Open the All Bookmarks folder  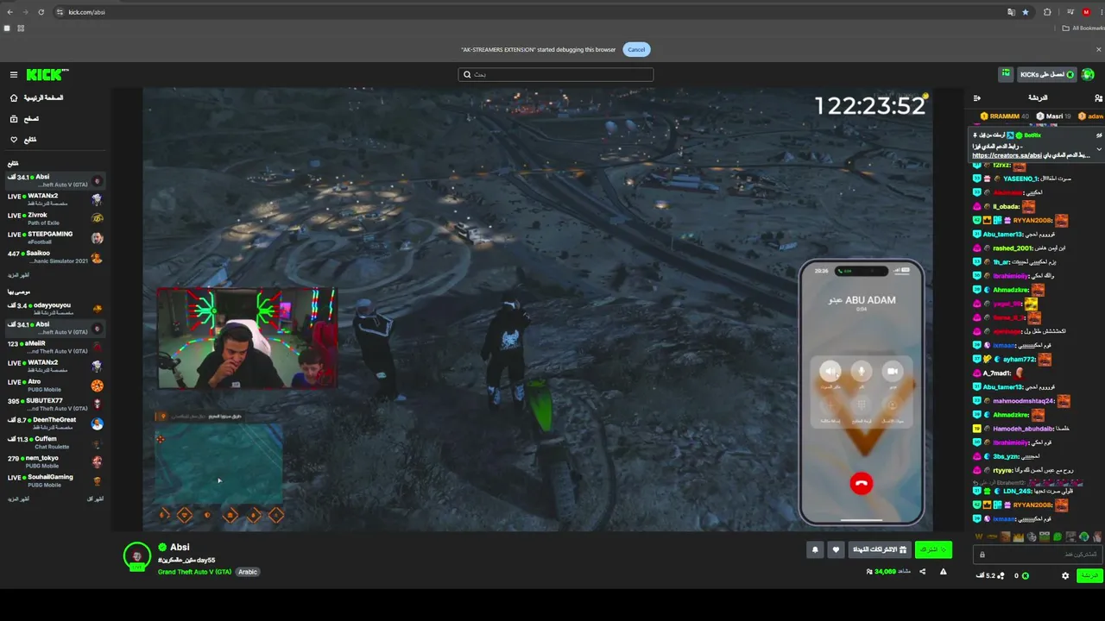point(1083,28)
